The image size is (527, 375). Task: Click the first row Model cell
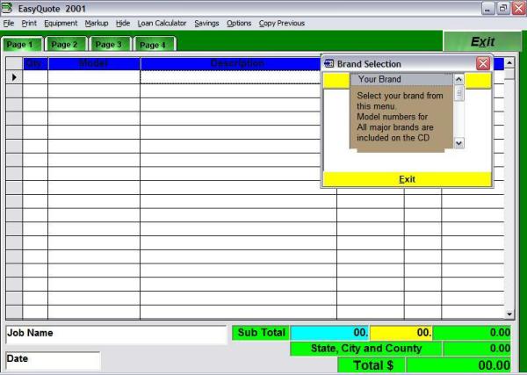click(x=94, y=77)
